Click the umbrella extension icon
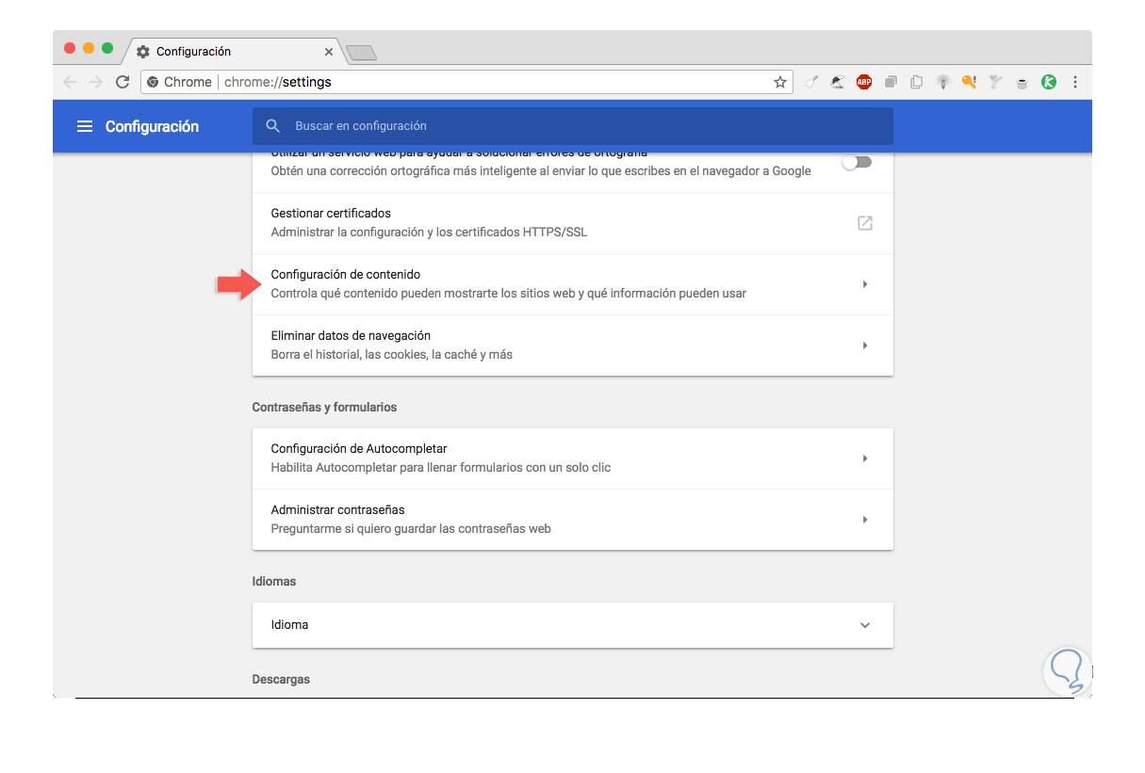1145x773 pixels. click(837, 82)
